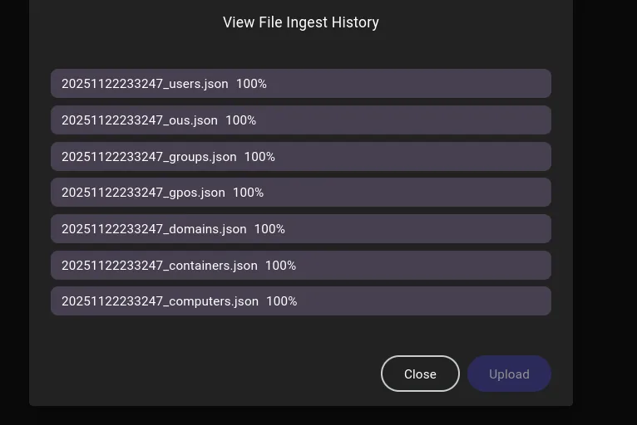Select the 20251122233247_ous.json file name
Screen dimensions: 637x425
tap(140, 120)
